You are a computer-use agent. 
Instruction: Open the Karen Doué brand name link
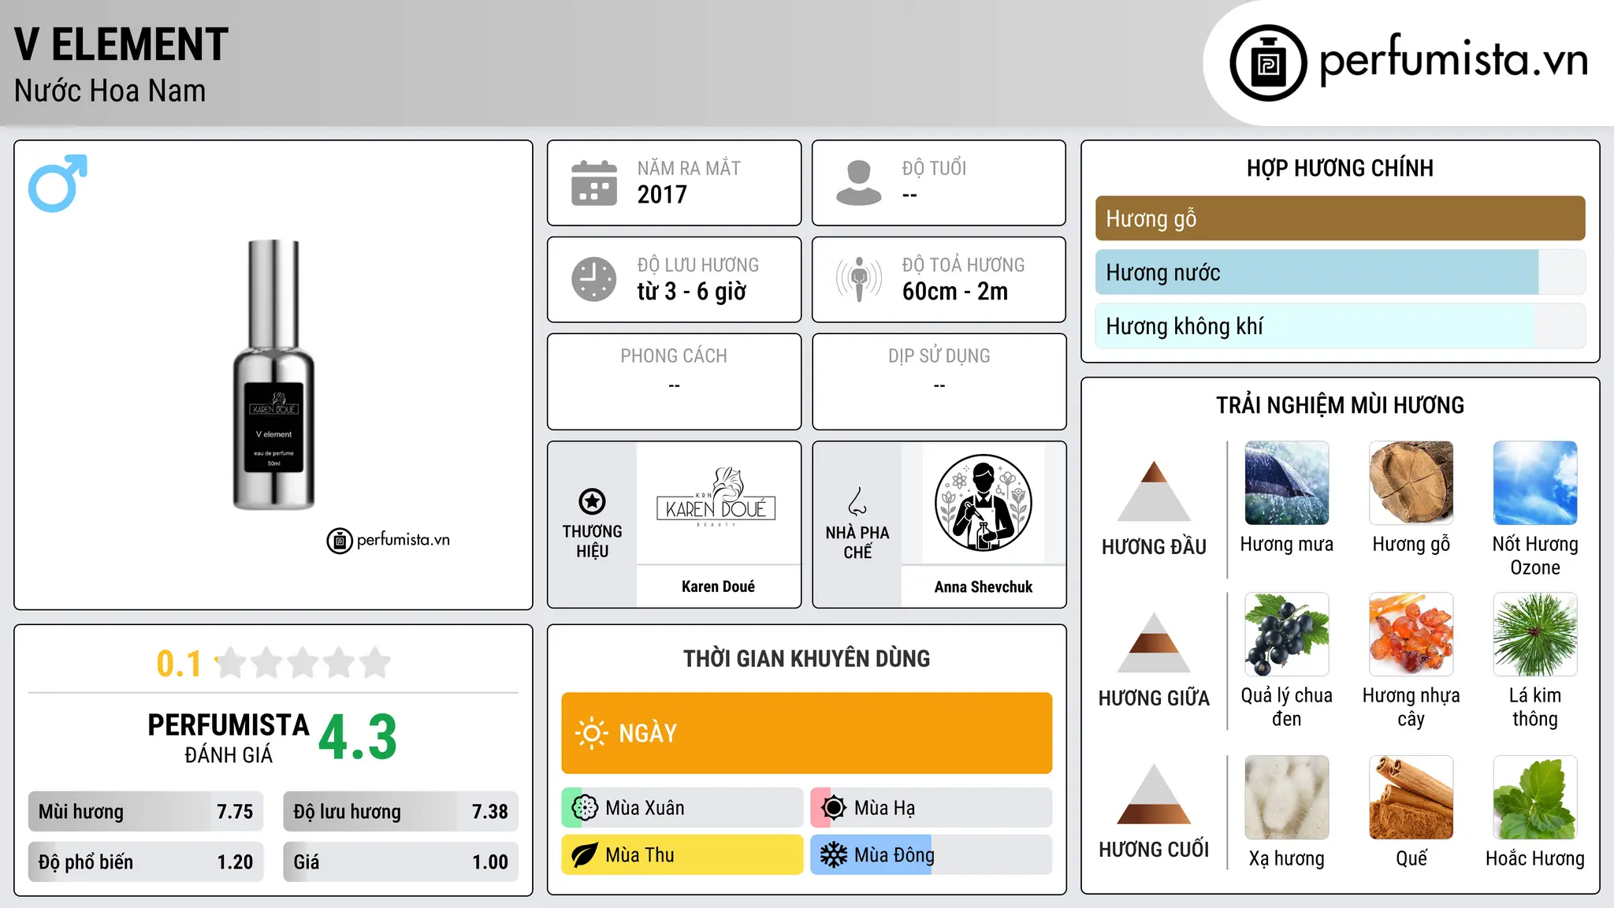(x=718, y=586)
